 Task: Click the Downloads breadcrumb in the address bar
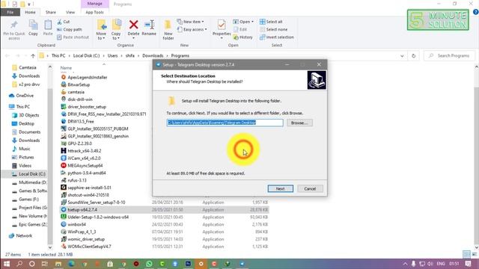click(153, 56)
